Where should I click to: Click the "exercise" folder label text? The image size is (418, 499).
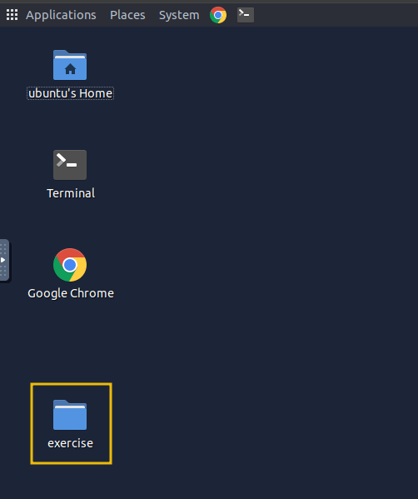pos(70,443)
